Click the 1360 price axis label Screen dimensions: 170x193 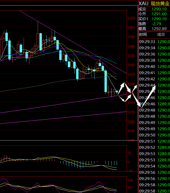coord(131,27)
